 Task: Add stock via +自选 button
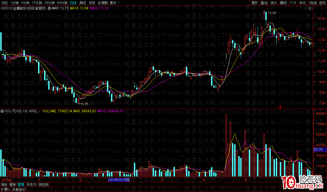[312, 3]
